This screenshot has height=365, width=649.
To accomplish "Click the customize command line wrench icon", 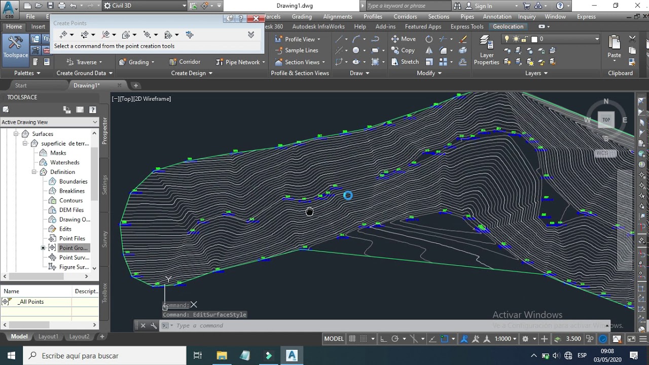I will click(154, 325).
